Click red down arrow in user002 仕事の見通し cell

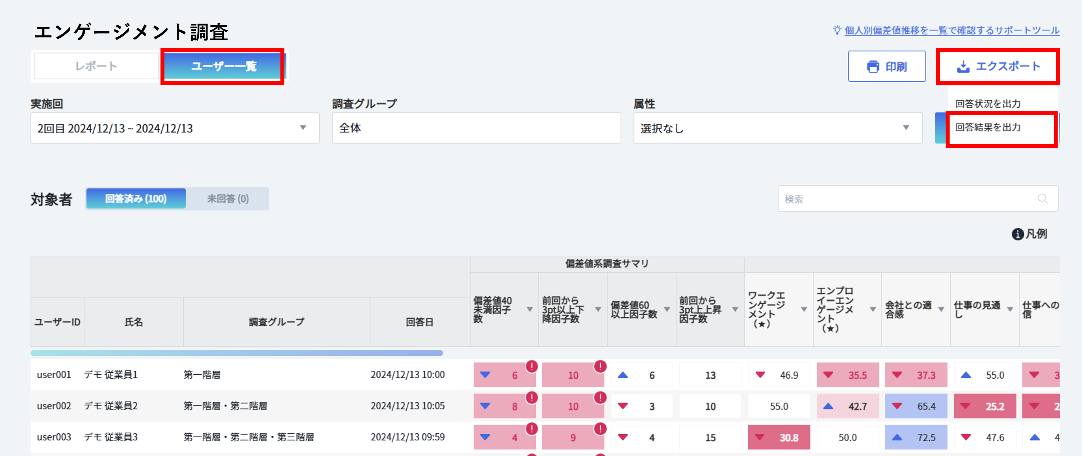pyautogui.click(x=966, y=406)
